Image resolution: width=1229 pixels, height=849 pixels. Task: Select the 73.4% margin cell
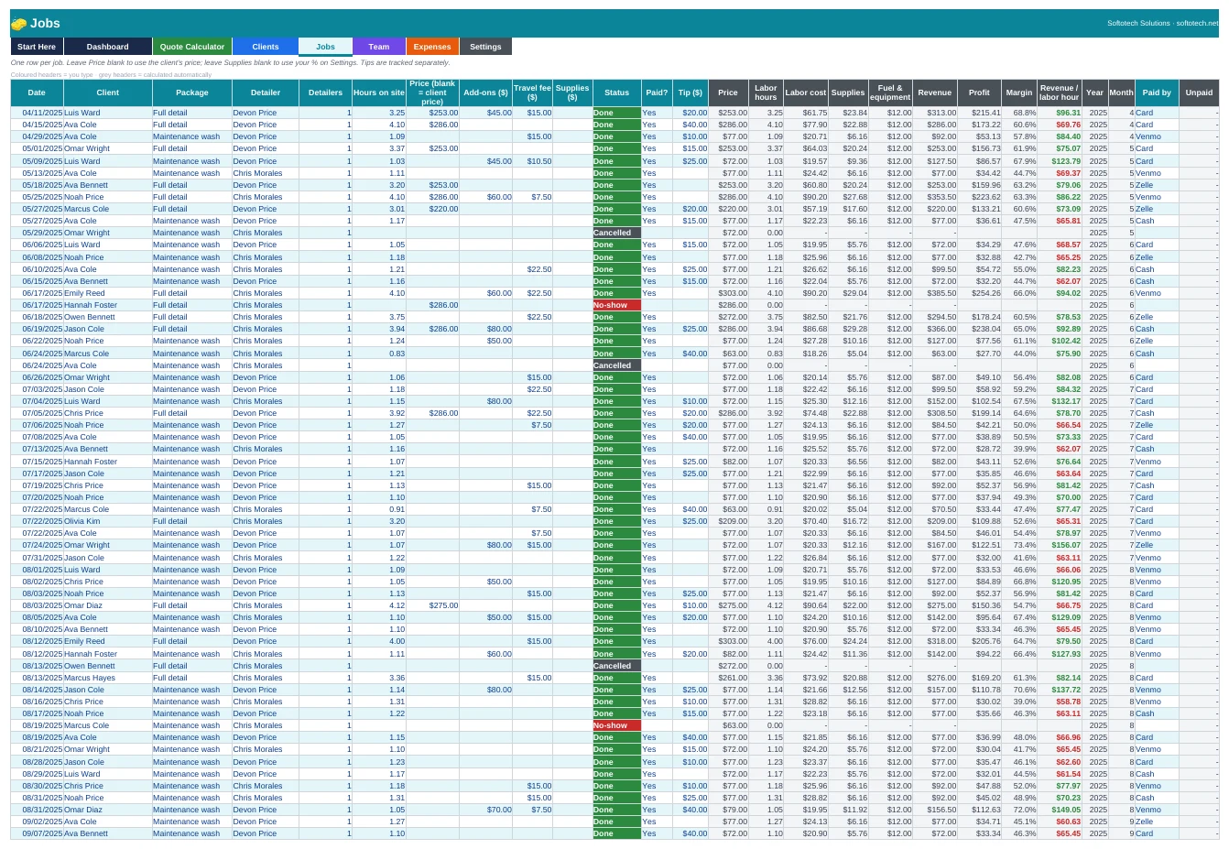(1019, 545)
